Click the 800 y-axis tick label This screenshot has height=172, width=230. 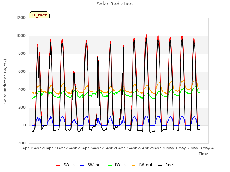click(22, 53)
